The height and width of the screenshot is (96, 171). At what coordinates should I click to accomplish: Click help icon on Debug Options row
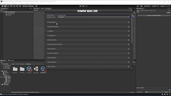point(129,22)
